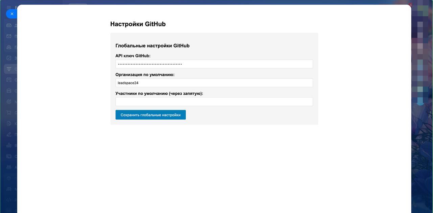Viewport: 433px width, 213px height.
Task: Open the sticker document icon in the sidebar
Action: pos(9,123)
